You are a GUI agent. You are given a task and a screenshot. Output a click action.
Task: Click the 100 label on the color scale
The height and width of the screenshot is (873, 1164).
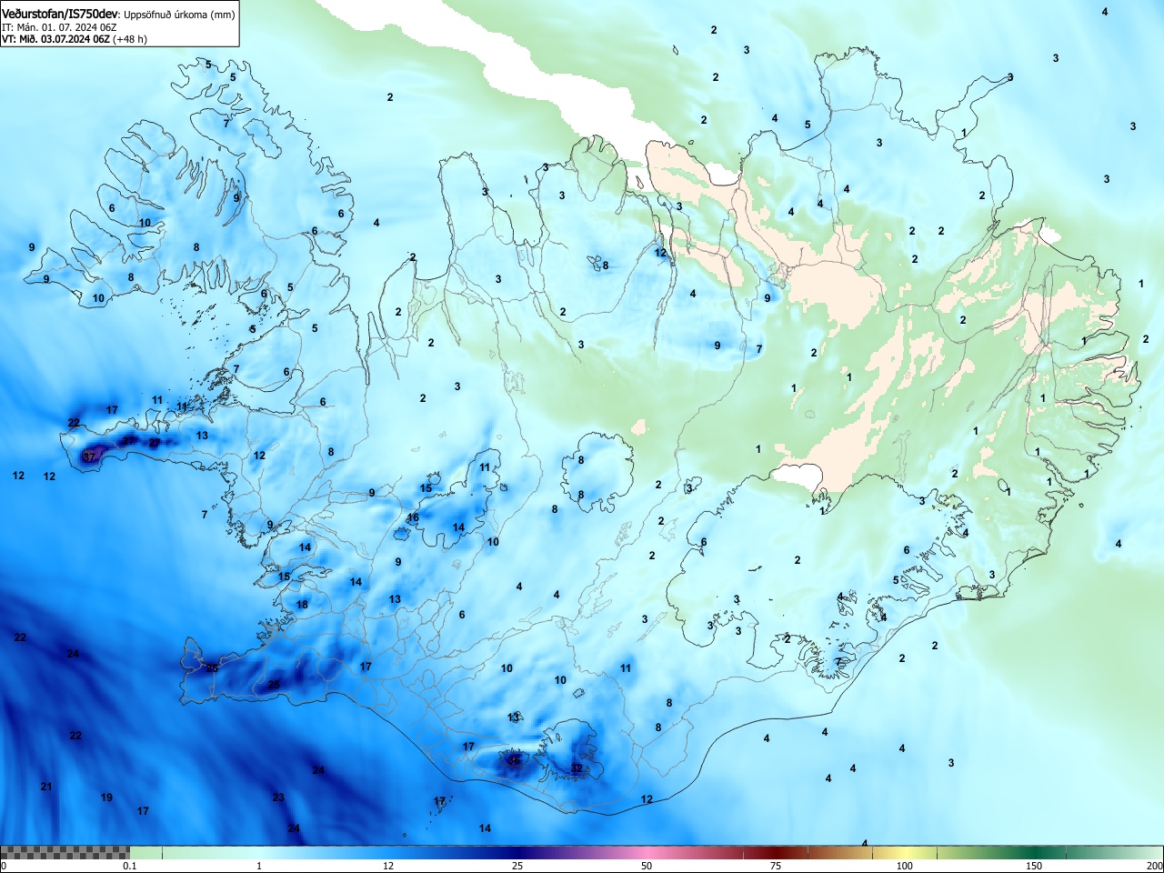tap(905, 866)
